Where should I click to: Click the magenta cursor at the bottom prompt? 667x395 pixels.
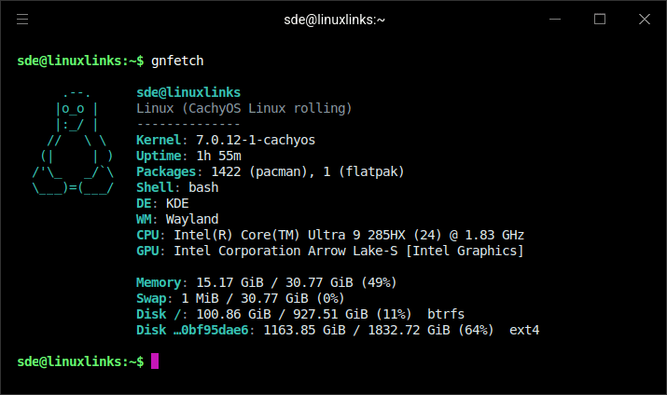click(x=155, y=361)
